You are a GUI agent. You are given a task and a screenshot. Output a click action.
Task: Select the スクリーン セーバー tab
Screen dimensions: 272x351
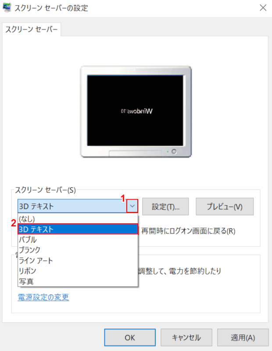31,29
